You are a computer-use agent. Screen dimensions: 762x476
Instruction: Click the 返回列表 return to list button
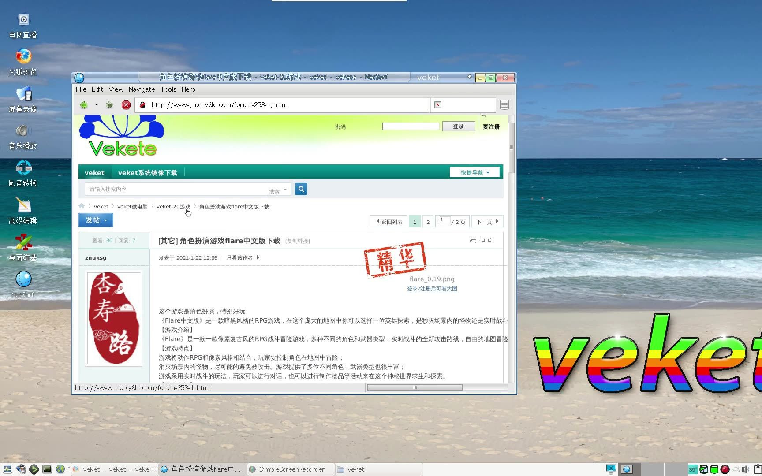(x=388, y=222)
